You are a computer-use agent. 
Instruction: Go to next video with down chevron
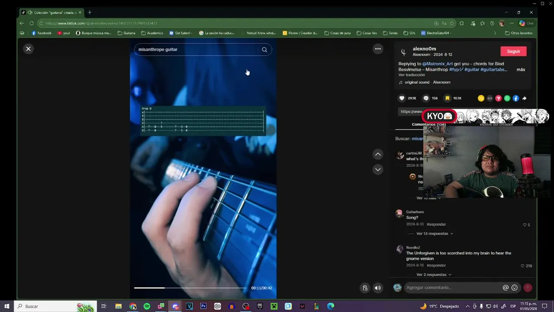click(x=378, y=169)
